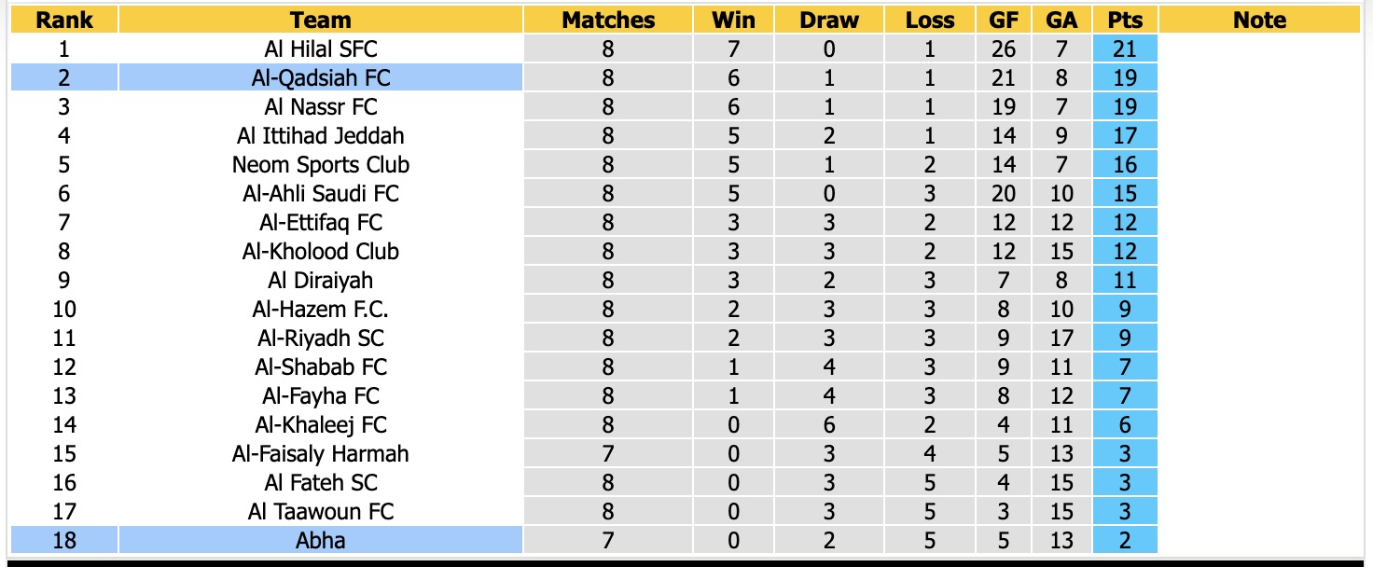Screen dimensions: 1373x567
Task: Click the Al-Ettifaq FC team name
Action: pyautogui.click(x=321, y=222)
